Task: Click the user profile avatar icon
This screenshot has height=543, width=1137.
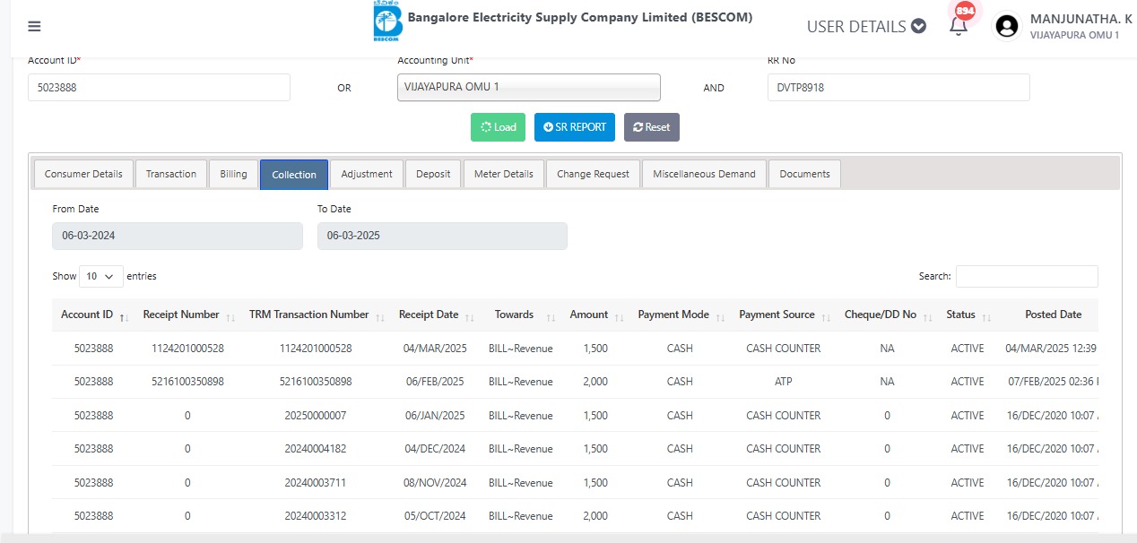Action: click(x=1008, y=26)
